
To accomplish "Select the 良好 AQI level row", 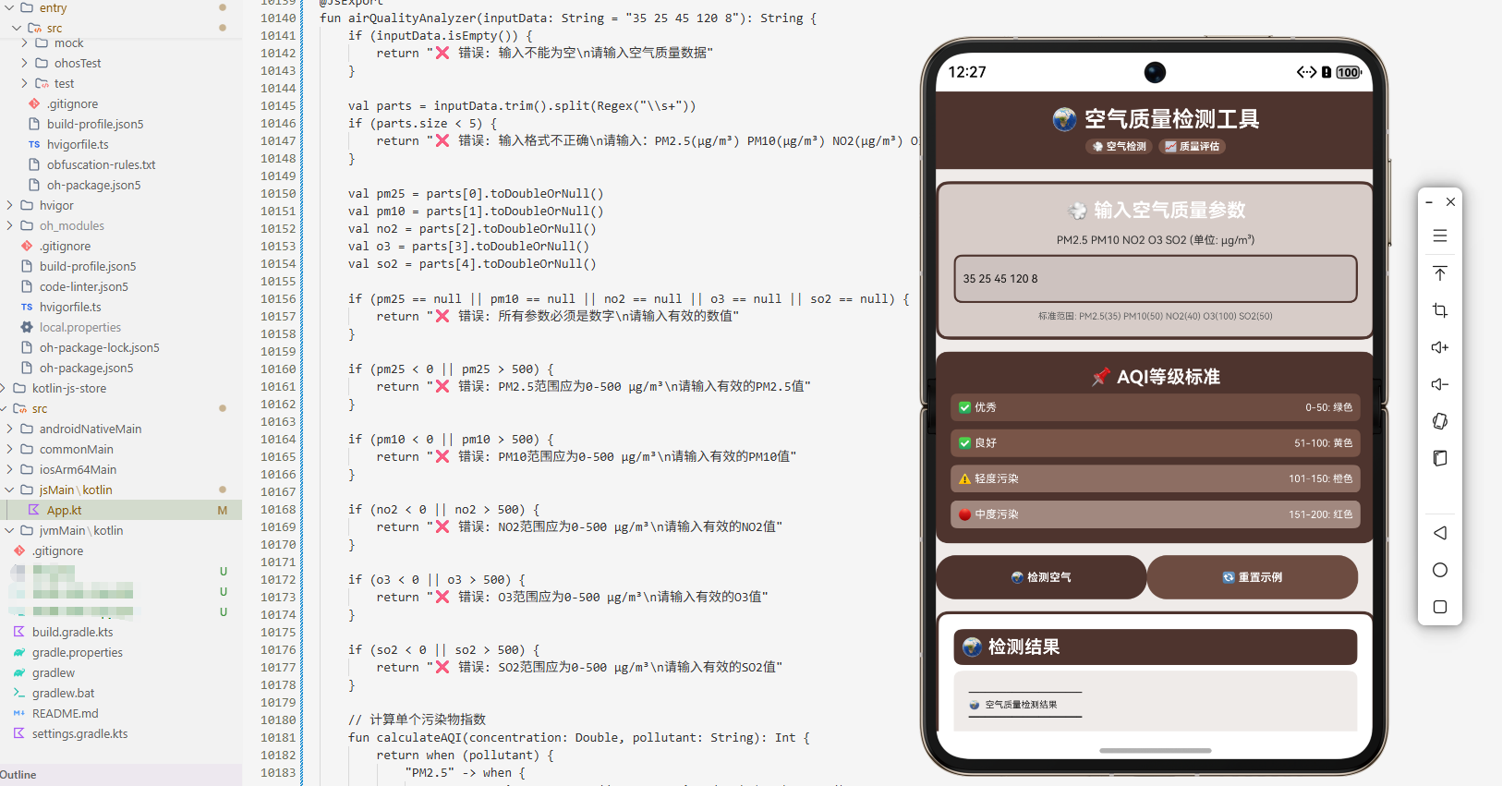I will click(1155, 443).
